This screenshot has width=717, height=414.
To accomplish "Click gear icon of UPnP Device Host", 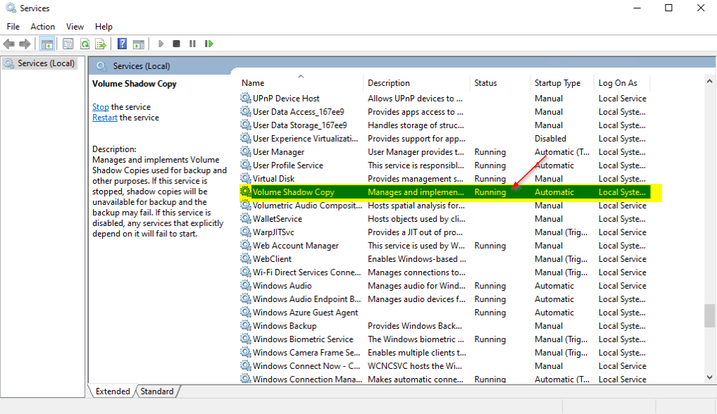I will point(246,98).
